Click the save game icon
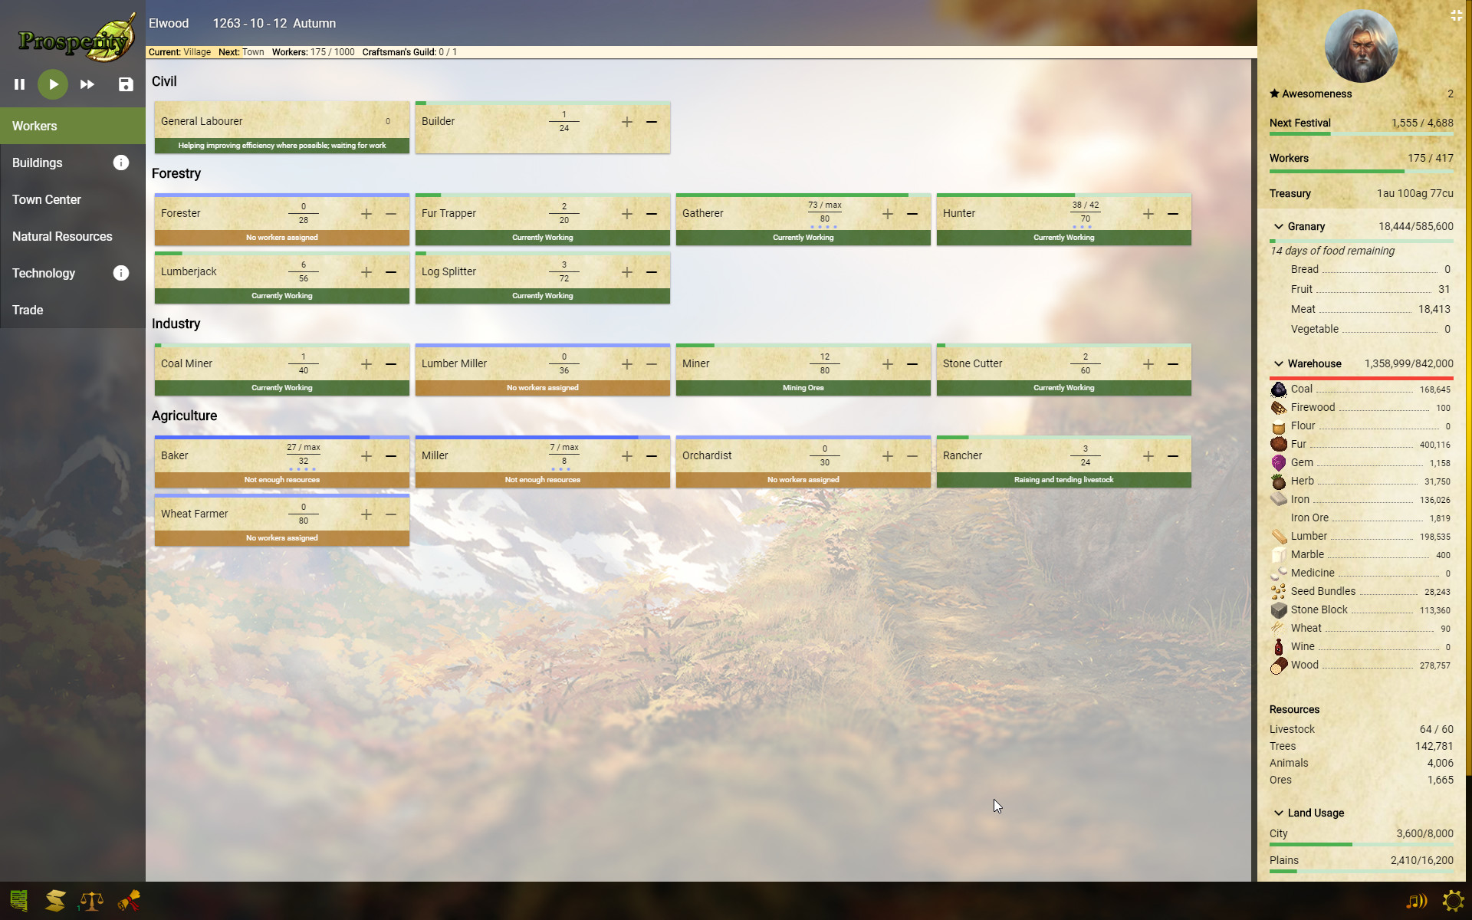The image size is (1472, 920). tap(125, 84)
